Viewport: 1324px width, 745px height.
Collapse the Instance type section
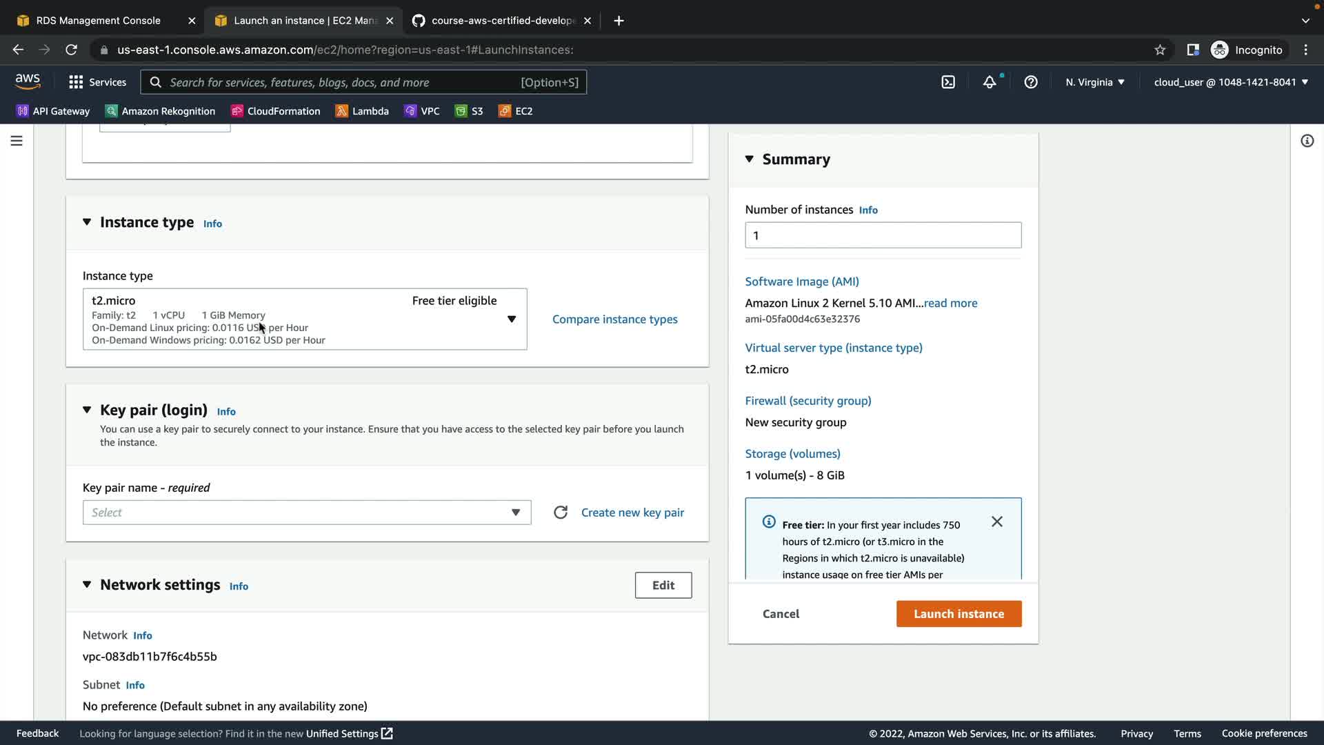pyautogui.click(x=87, y=222)
